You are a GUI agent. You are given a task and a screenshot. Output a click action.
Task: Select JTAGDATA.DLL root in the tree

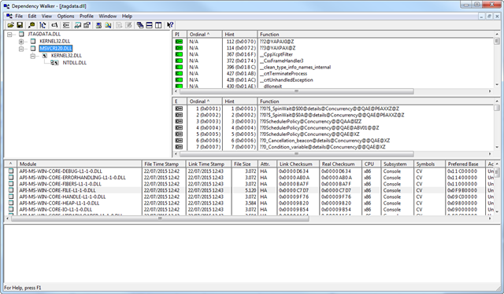44,34
